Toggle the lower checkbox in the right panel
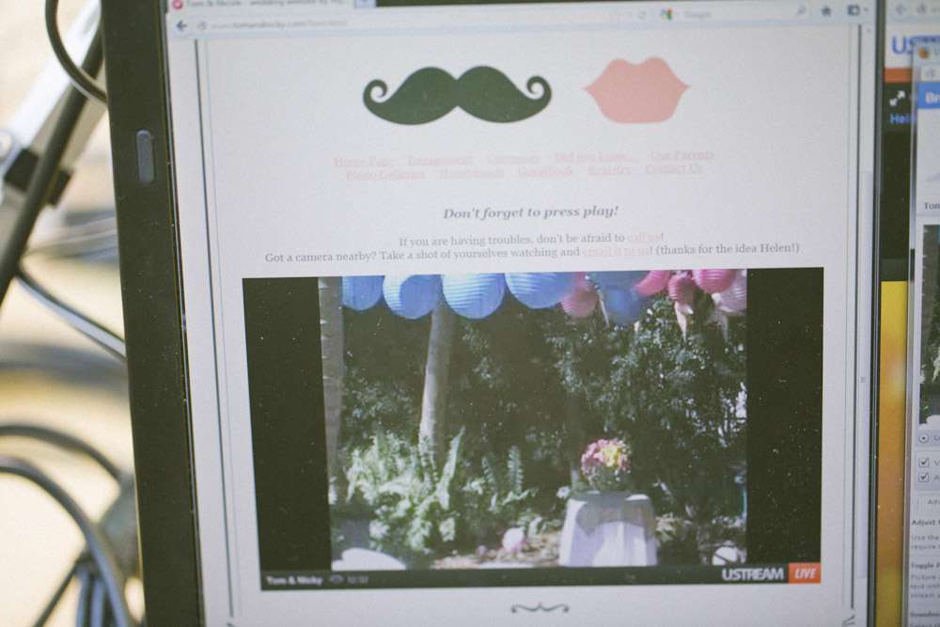Viewport: 940px width, 627px height. click(x=924, y=478)
